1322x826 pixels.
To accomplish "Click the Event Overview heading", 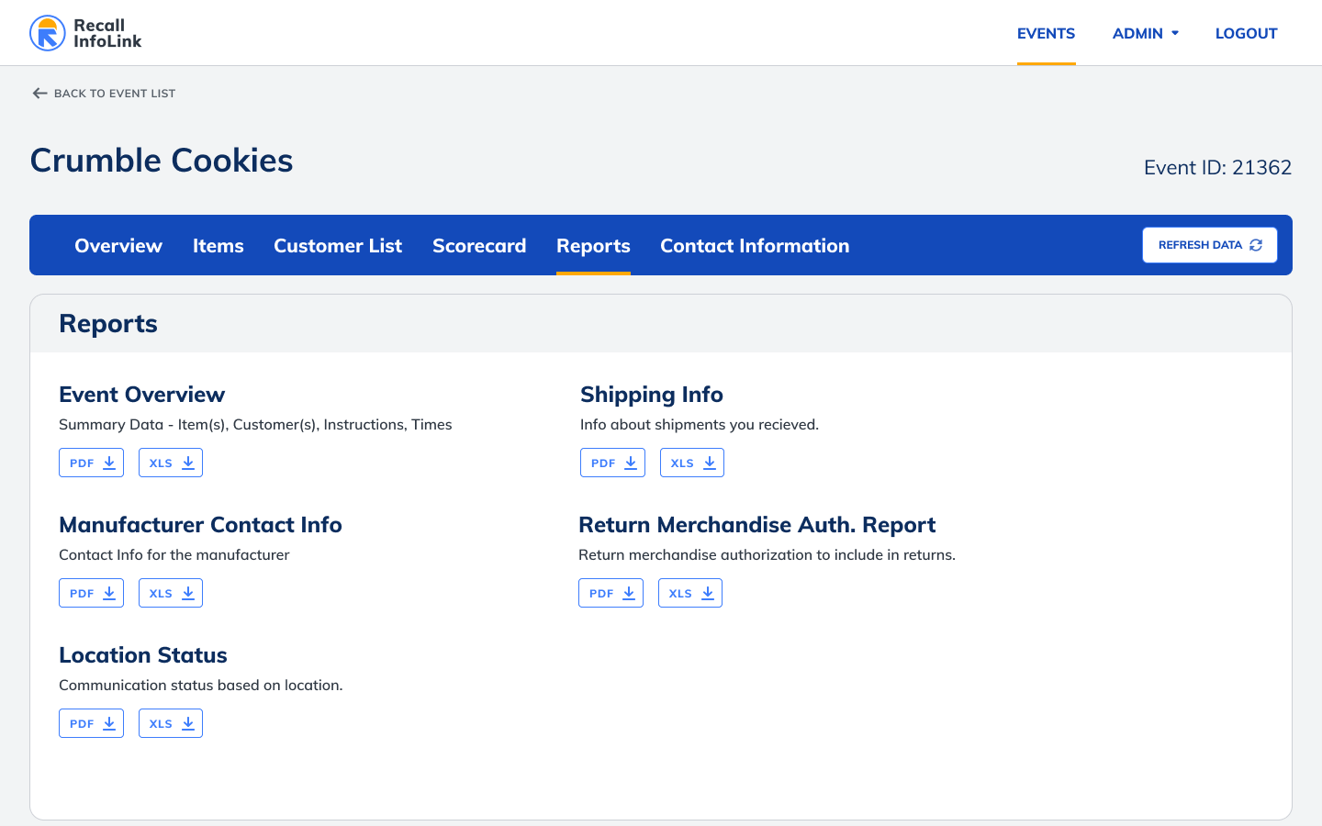I will (141, 395).
